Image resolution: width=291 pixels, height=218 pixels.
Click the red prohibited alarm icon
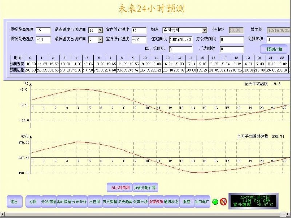(x=223, y=202)
